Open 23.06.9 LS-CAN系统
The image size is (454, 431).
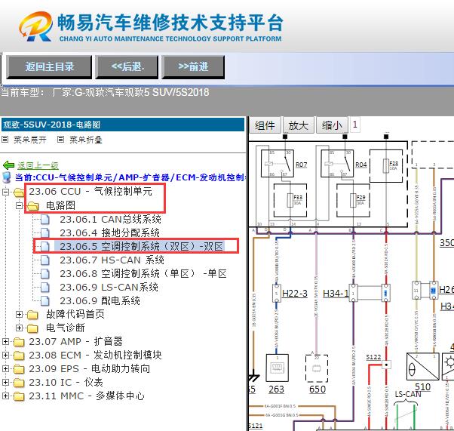click(x=109, y=288)
